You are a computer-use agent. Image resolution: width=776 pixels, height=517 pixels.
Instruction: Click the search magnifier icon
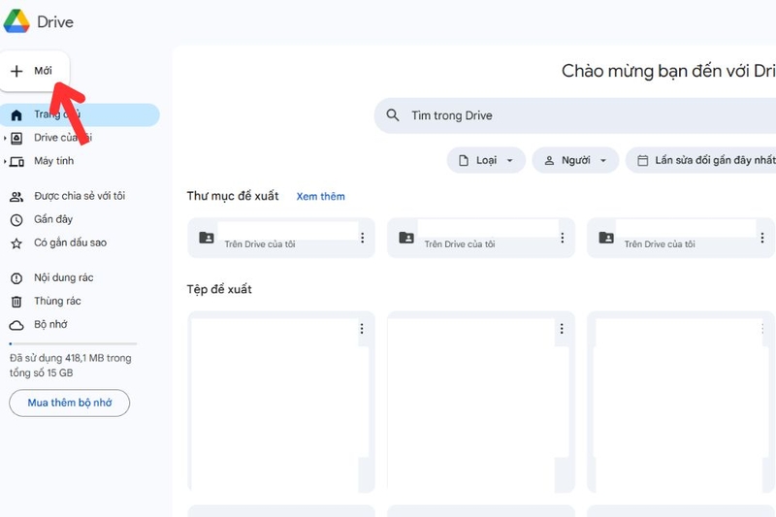point(393,115)
